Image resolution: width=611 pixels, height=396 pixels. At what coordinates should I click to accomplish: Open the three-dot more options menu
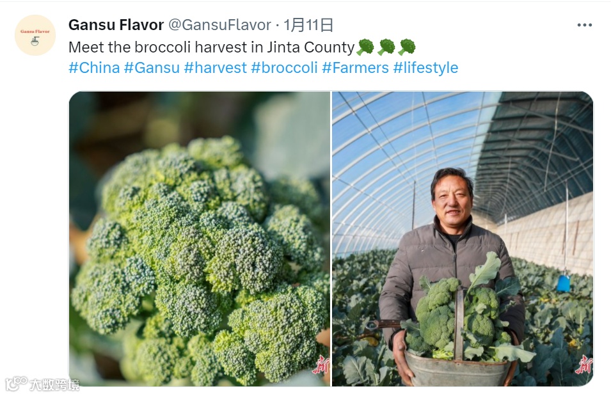[585, 25]
